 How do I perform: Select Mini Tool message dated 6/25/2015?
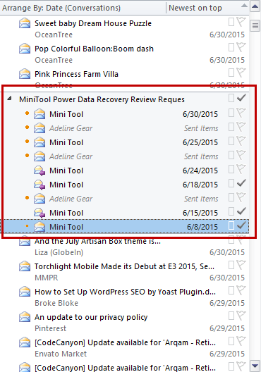(x=126, y=142)
